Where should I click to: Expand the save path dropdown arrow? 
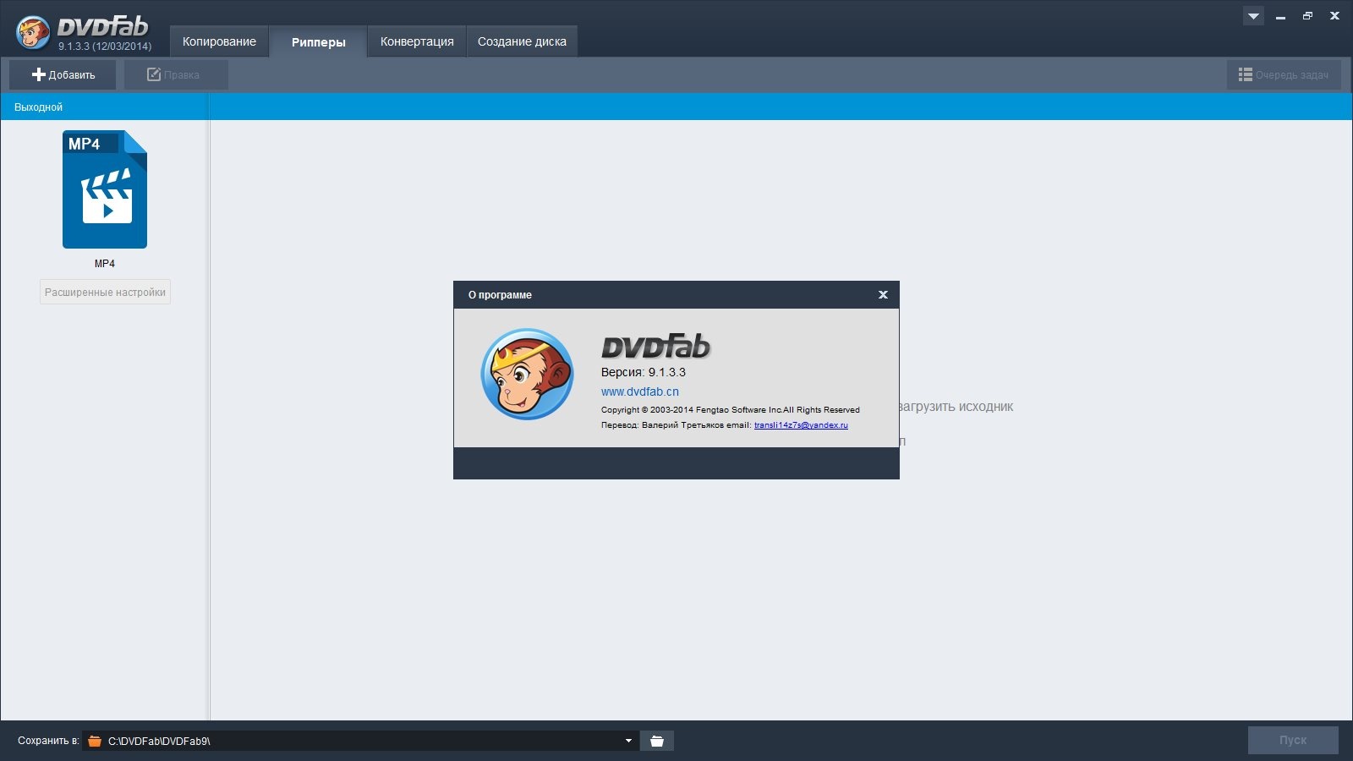click(x=628, y=741)
